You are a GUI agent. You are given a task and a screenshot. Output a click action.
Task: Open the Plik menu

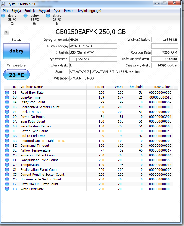coord(5,11)
